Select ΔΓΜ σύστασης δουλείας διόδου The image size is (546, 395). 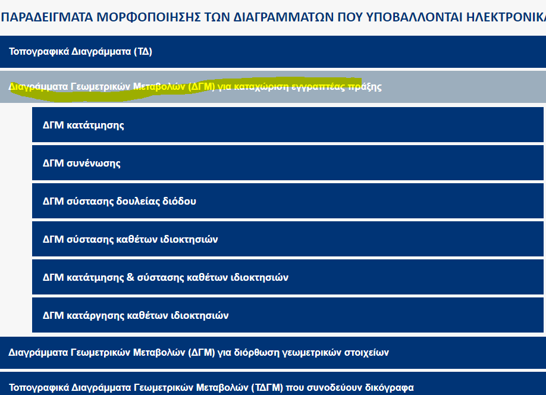[120, 201]
